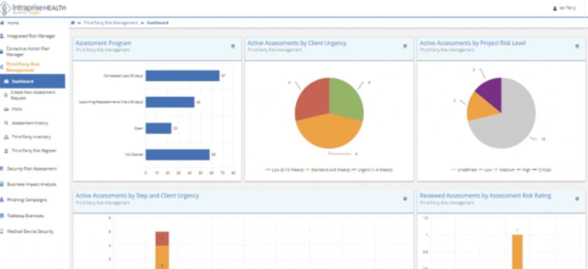Open the Assessment Program chart menu icon

[233, 46]
